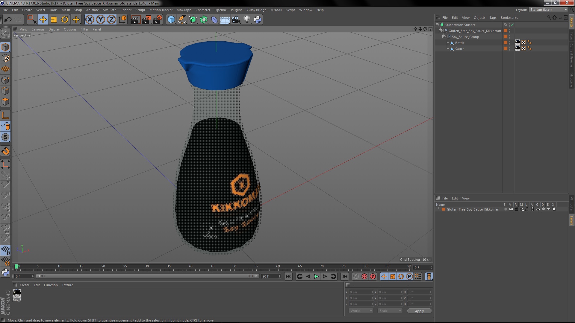Add a Cube primitive object

point(171,20)
